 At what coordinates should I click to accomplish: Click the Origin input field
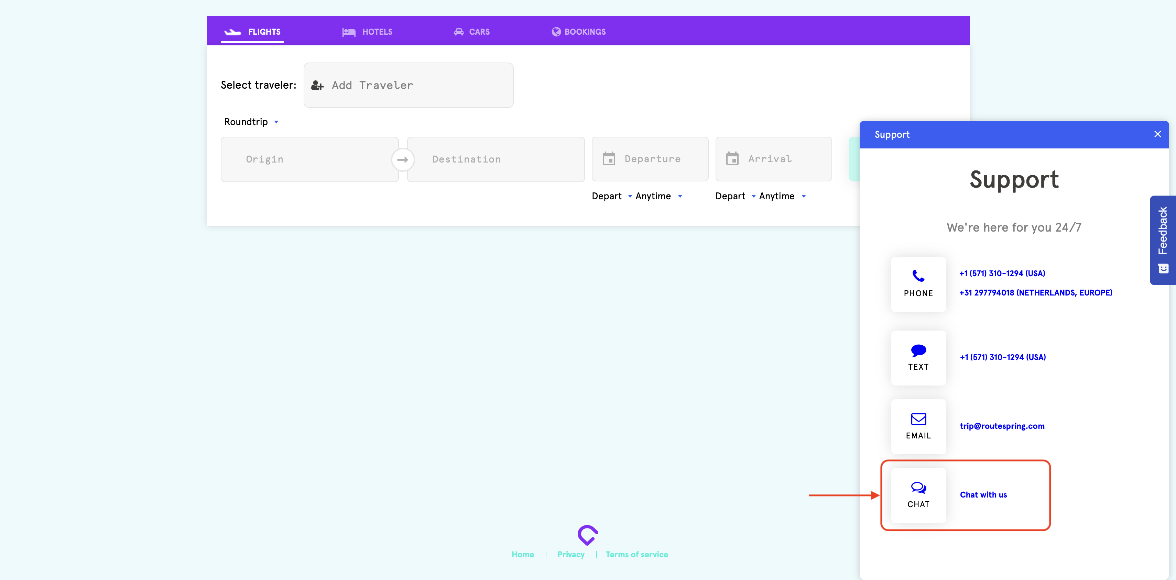[x=309, y=159]
